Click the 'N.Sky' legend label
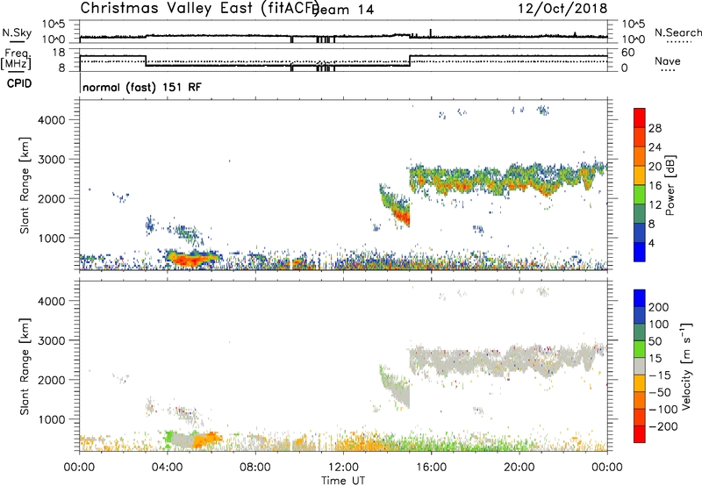 tap(17, 32)
